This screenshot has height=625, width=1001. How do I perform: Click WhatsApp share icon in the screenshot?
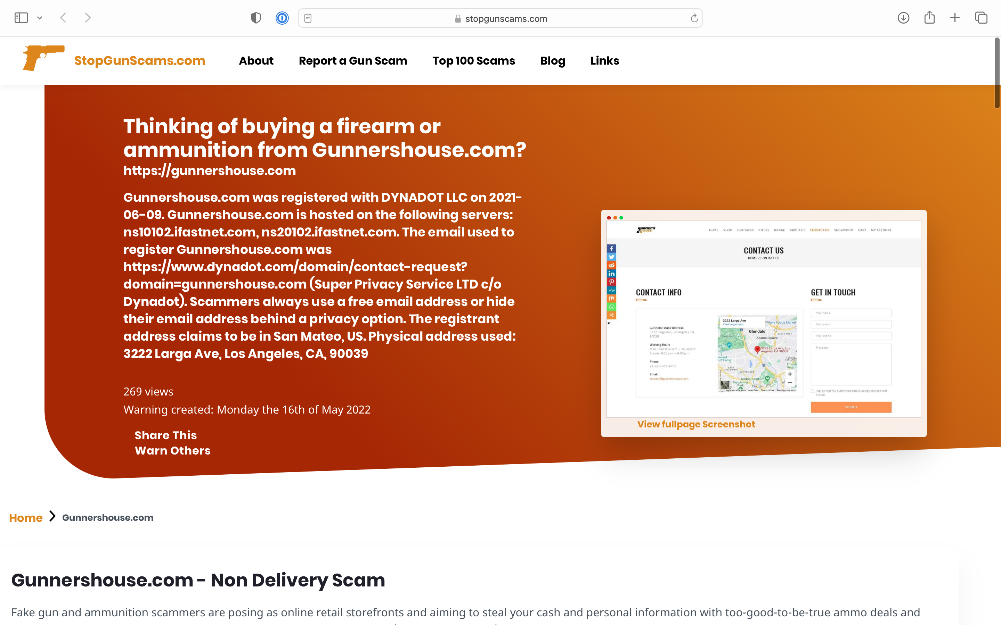click(x=611, y=307)
